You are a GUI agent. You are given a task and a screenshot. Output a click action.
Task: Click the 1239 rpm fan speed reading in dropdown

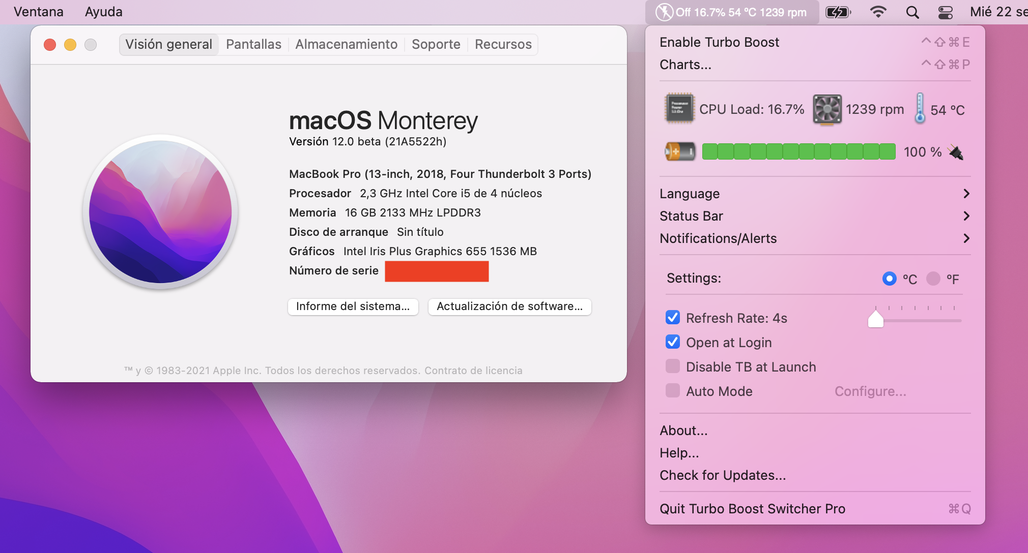click(x=875, y=109)
